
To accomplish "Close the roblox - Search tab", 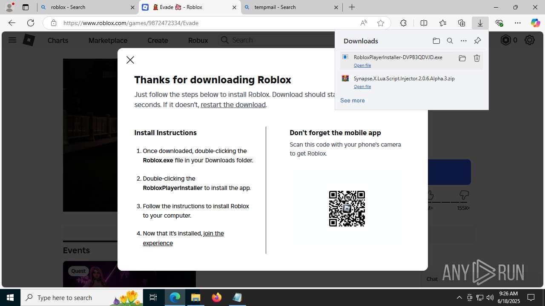I will point(132,7).
